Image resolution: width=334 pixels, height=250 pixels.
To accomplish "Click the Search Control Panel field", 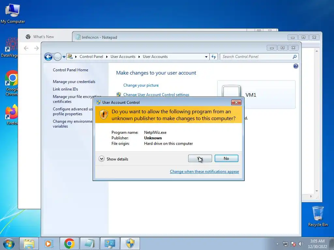I will [x=256, y=57].
